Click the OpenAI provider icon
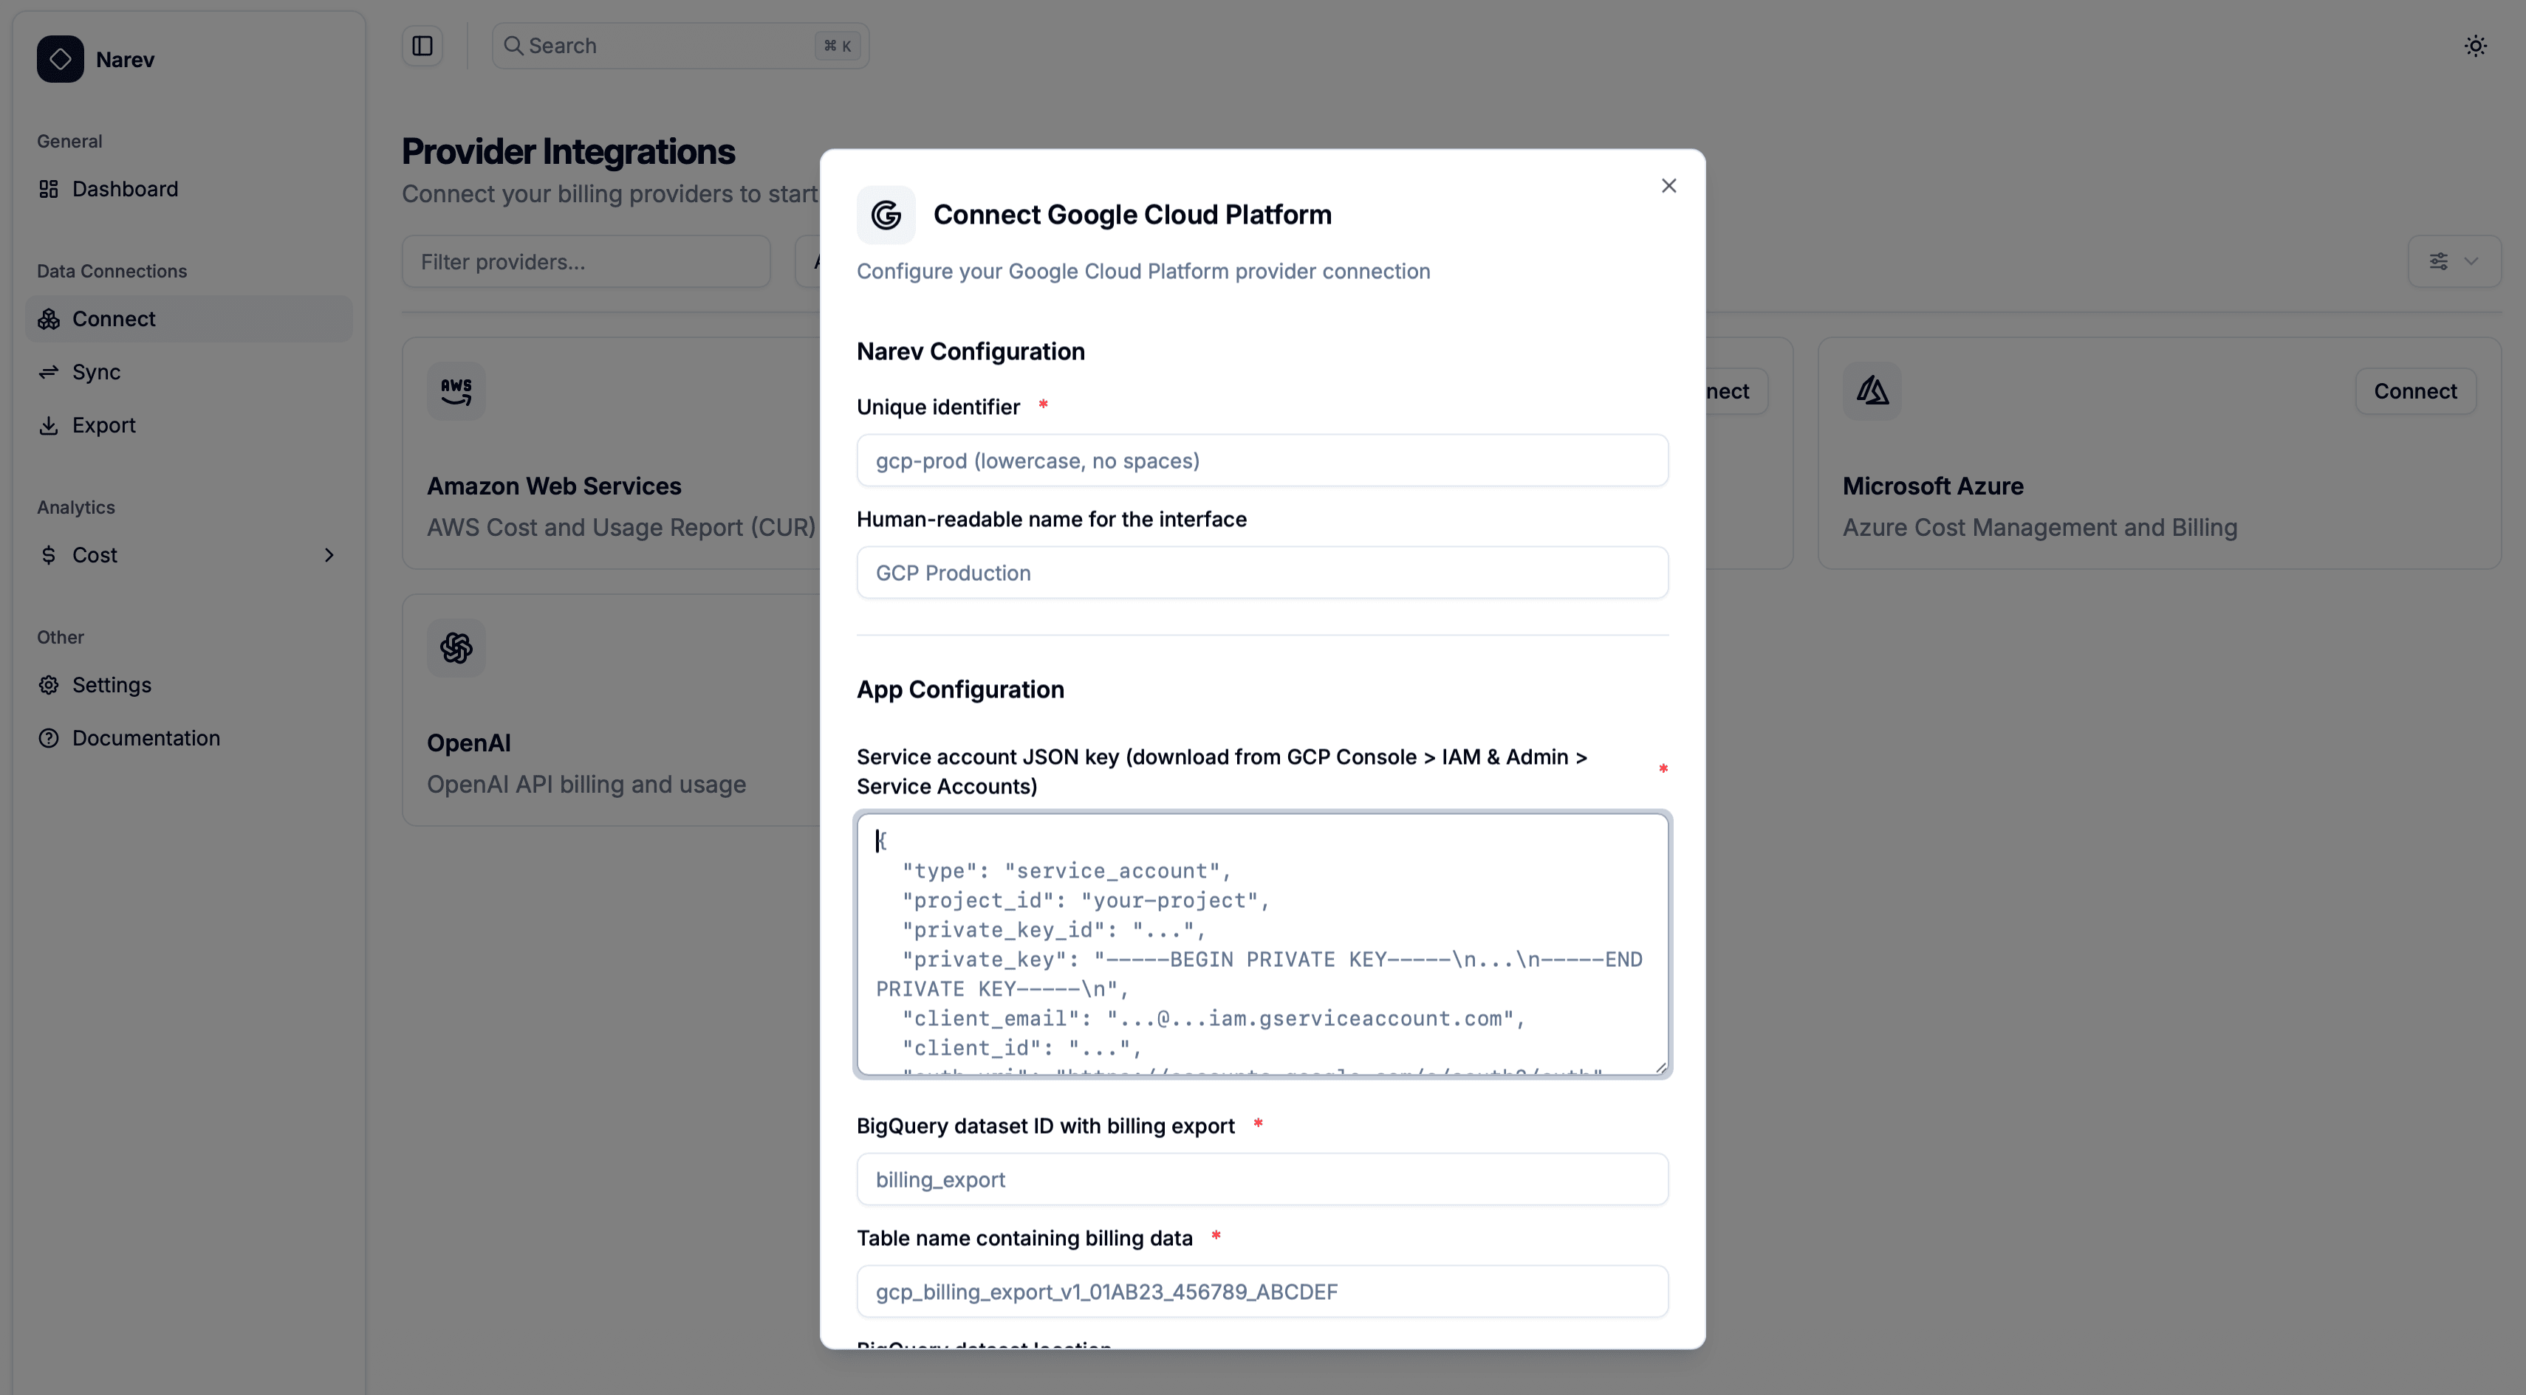The image size is (2526, 1395). (456, 647)
